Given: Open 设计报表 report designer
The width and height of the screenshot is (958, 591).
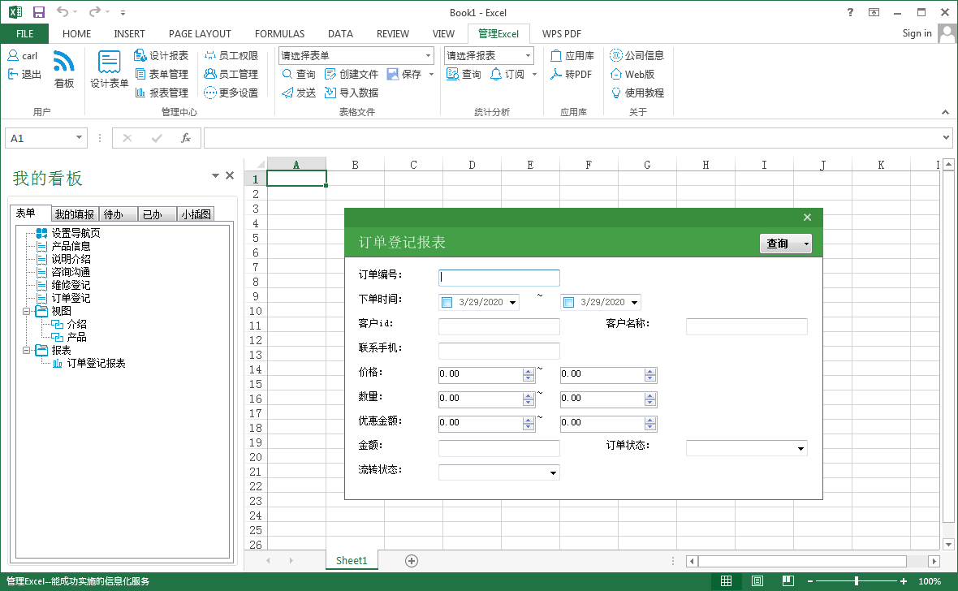Looking at the screenshot, I should [x=162, y=56].
